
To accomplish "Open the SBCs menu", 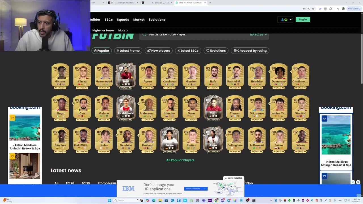I will (109, 20).
